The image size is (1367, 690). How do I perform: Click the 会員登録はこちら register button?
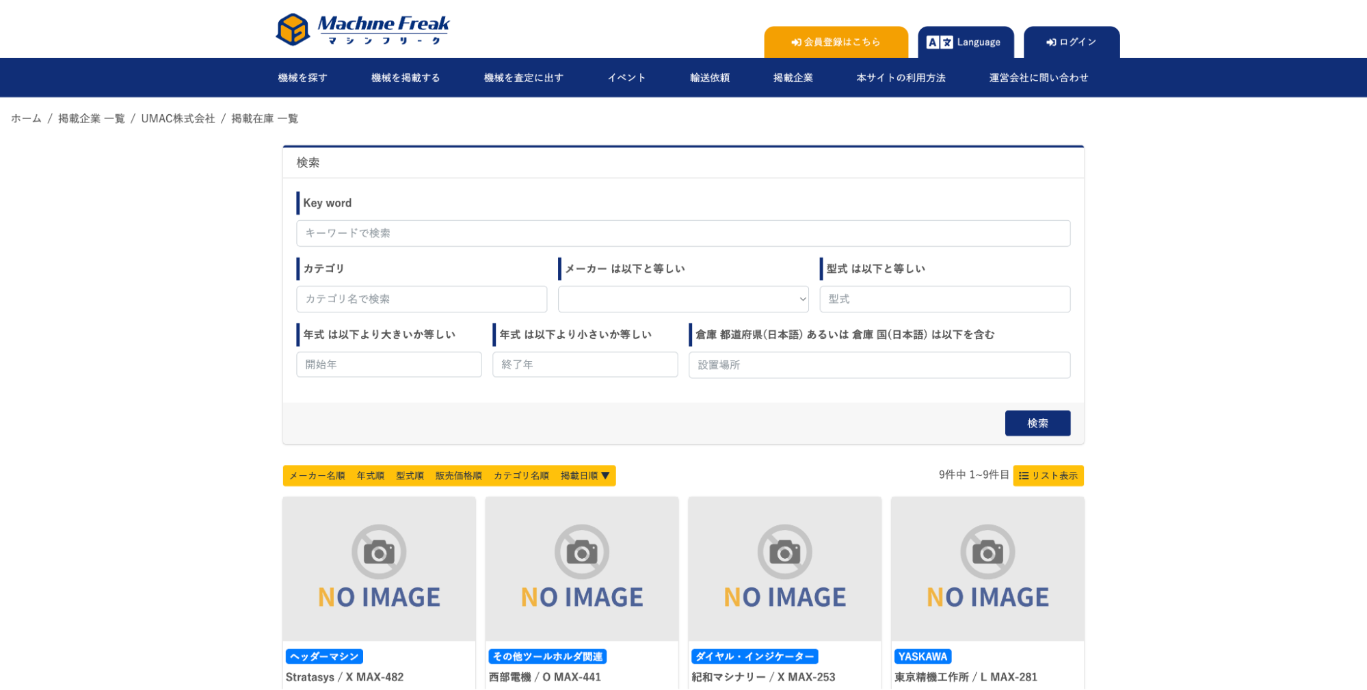(x=836, y=42)
